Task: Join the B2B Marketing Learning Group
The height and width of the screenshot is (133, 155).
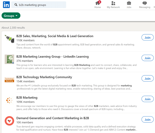Action: click(148, 58)
